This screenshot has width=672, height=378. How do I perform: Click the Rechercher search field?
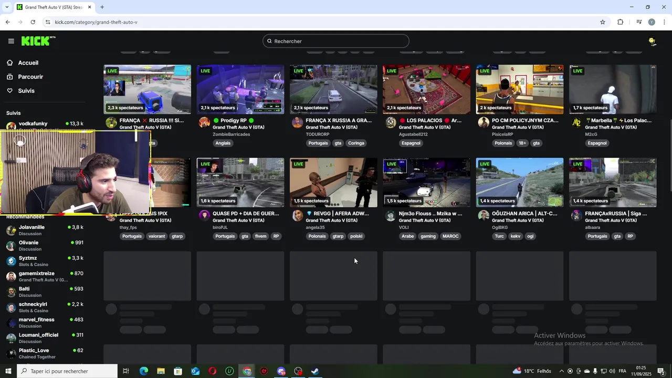point(336,41)
